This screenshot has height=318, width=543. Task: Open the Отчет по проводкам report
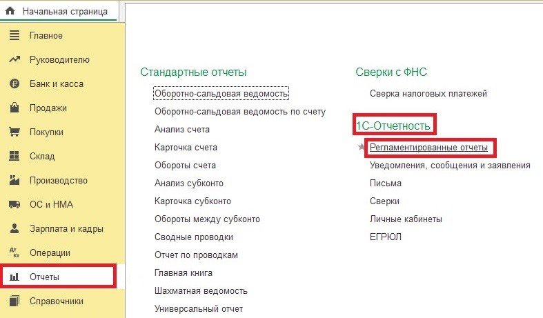click(196, 255)
